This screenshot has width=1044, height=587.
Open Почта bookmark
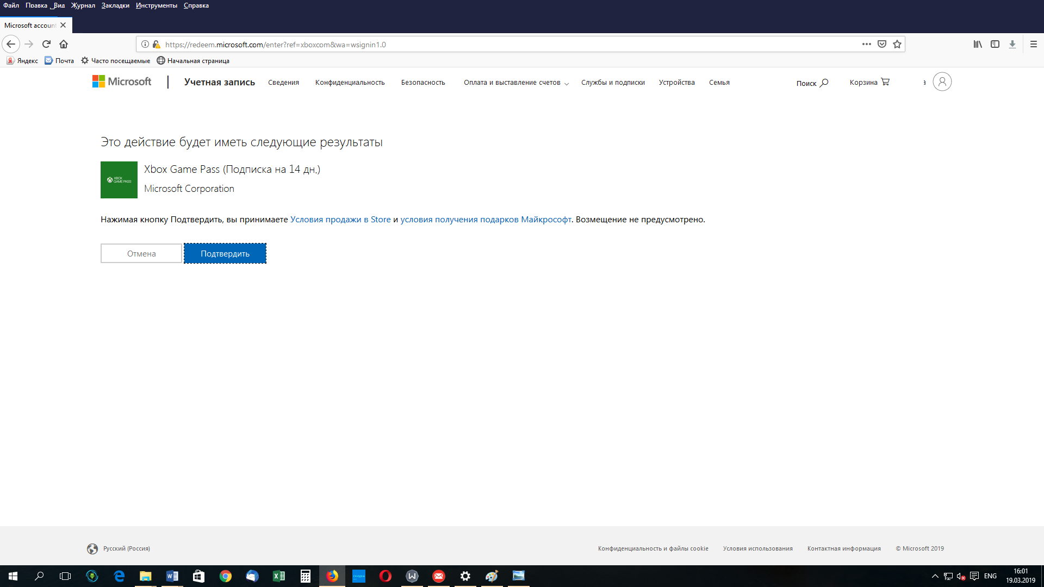[59, 61]
